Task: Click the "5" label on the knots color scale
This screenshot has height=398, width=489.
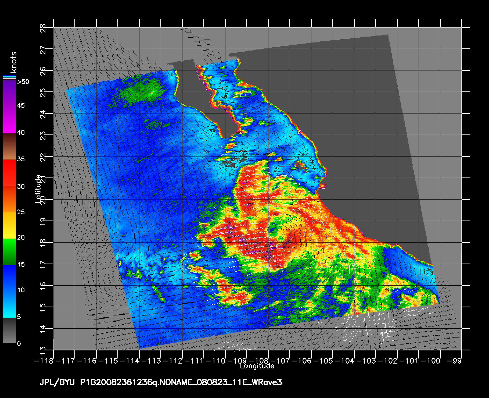Action: (19, 317)
